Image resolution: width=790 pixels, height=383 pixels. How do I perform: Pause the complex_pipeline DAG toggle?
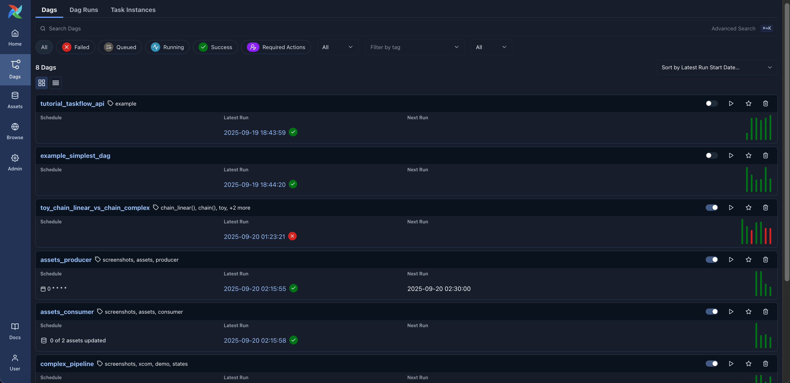[x=711, y=364]
